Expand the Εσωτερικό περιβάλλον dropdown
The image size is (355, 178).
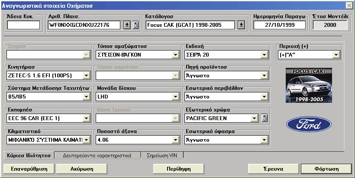[x=264, y=97]
